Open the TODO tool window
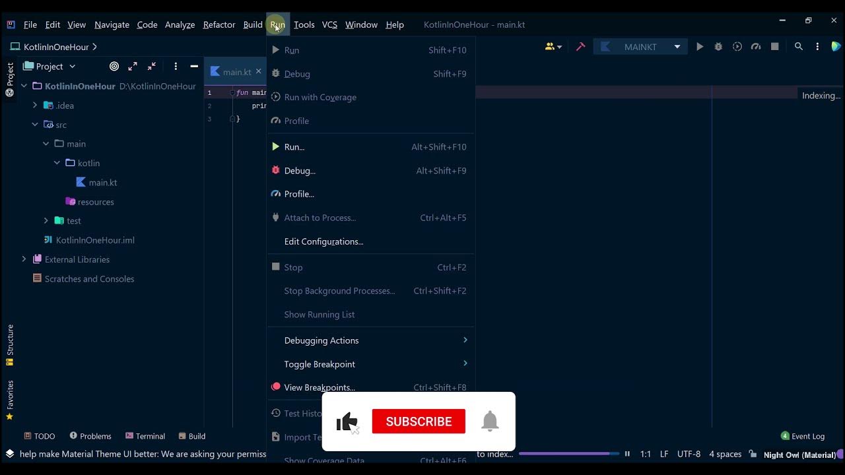Screen dimensions: 845x475 click(39, 436)
